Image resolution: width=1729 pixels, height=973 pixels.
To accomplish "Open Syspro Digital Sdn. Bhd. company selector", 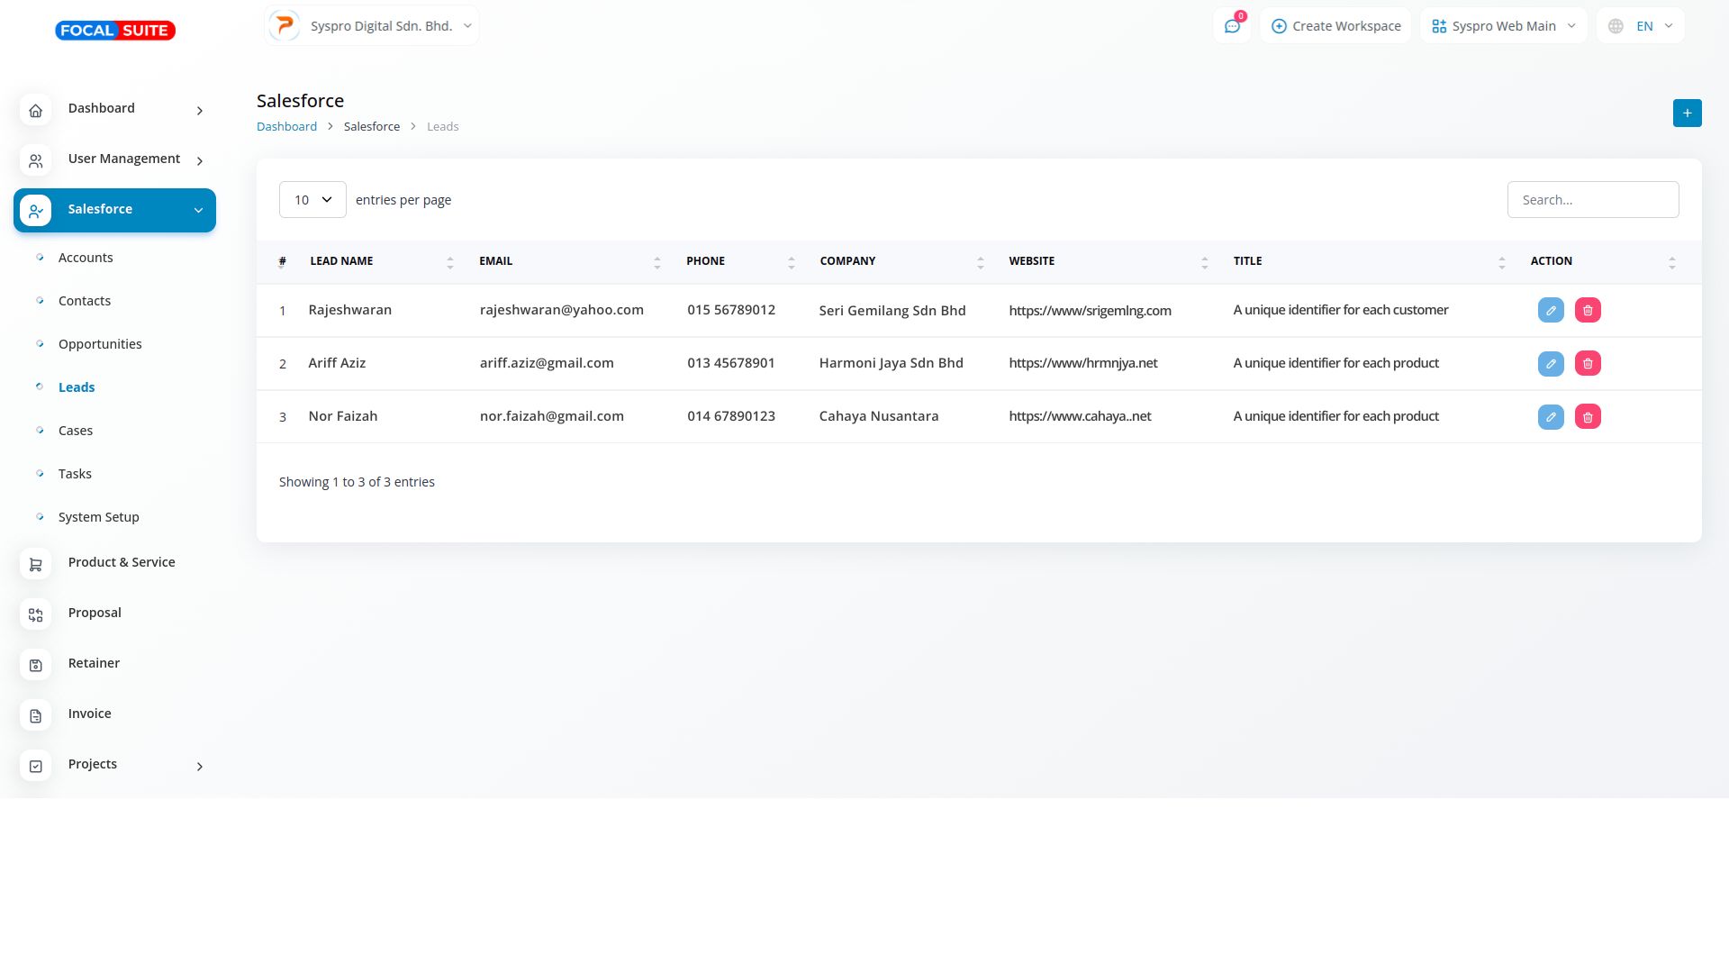I will tap(372, 26).
